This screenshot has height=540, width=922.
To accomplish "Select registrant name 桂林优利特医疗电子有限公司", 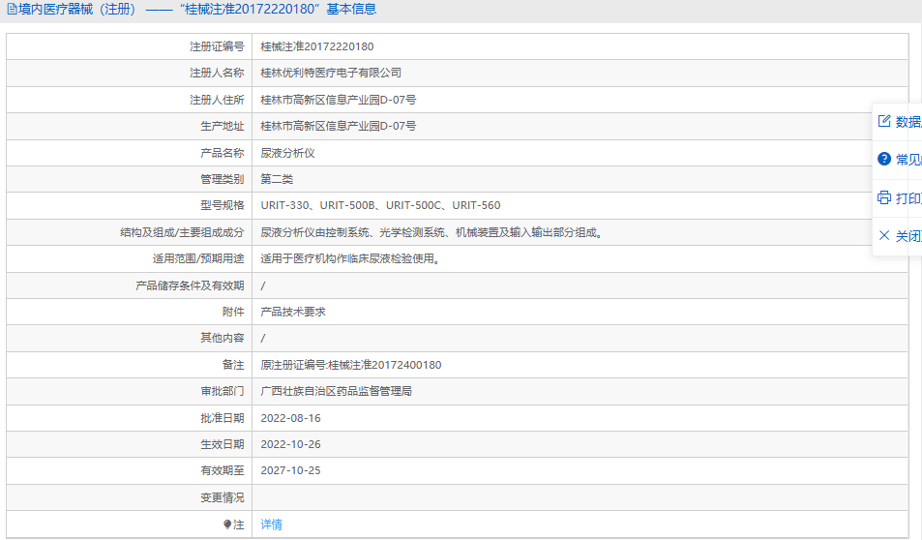I will point(331,73).
